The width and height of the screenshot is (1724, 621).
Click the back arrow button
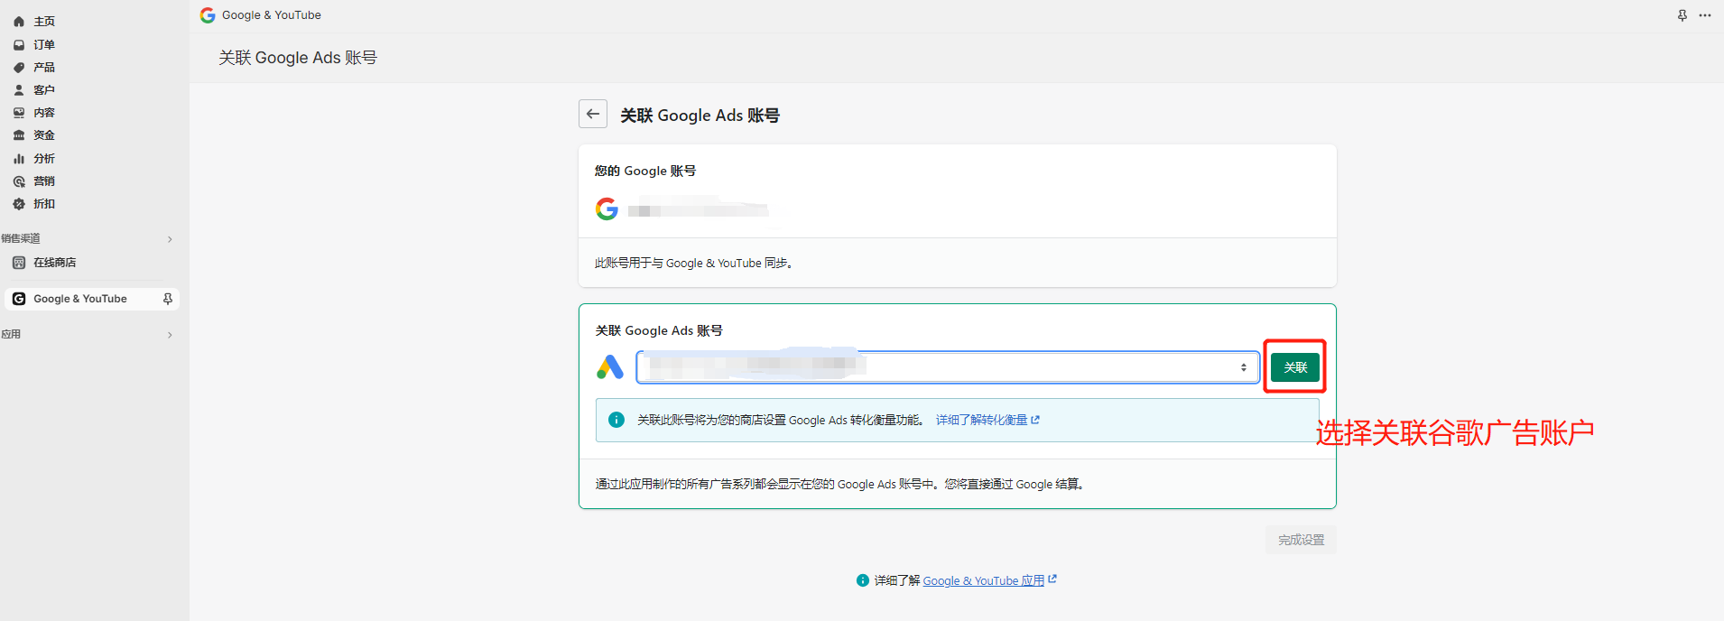click(x=592, y=114)
